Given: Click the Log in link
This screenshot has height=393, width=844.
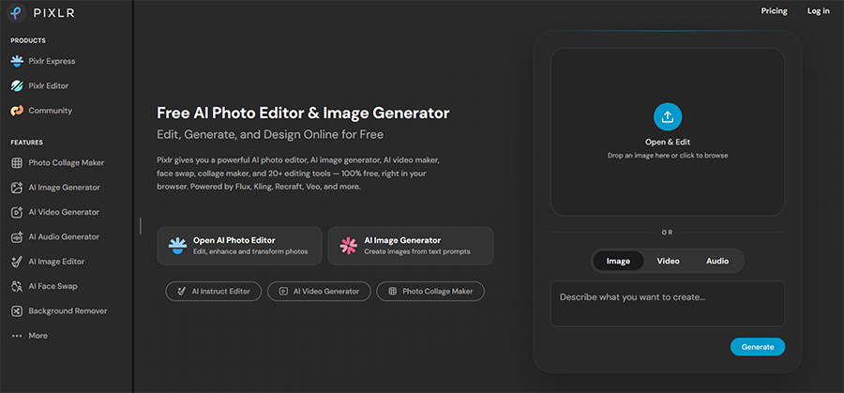Looking at the screenshot, I should 818,10.
